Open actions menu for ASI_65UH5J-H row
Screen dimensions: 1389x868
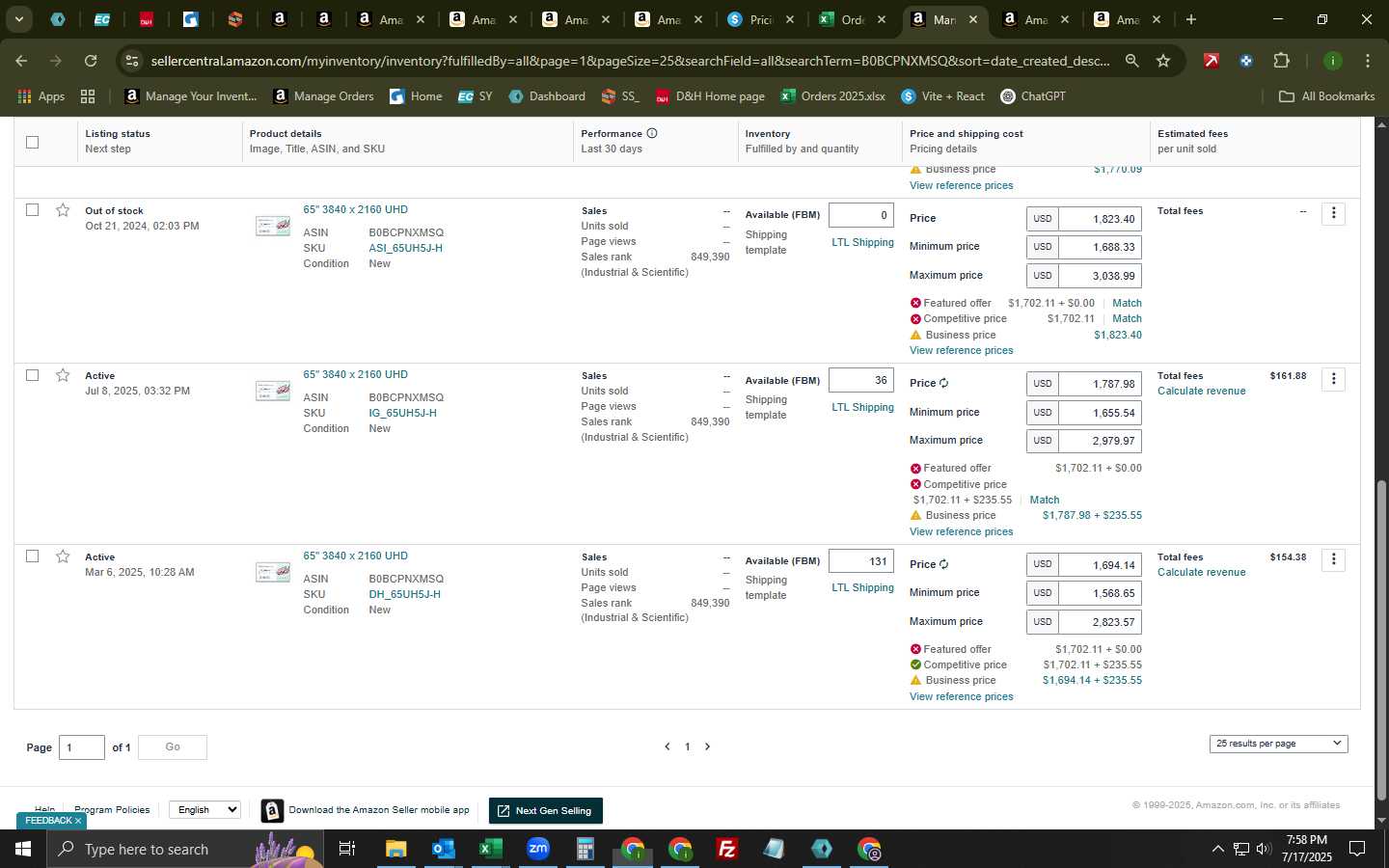point(1333,213)
